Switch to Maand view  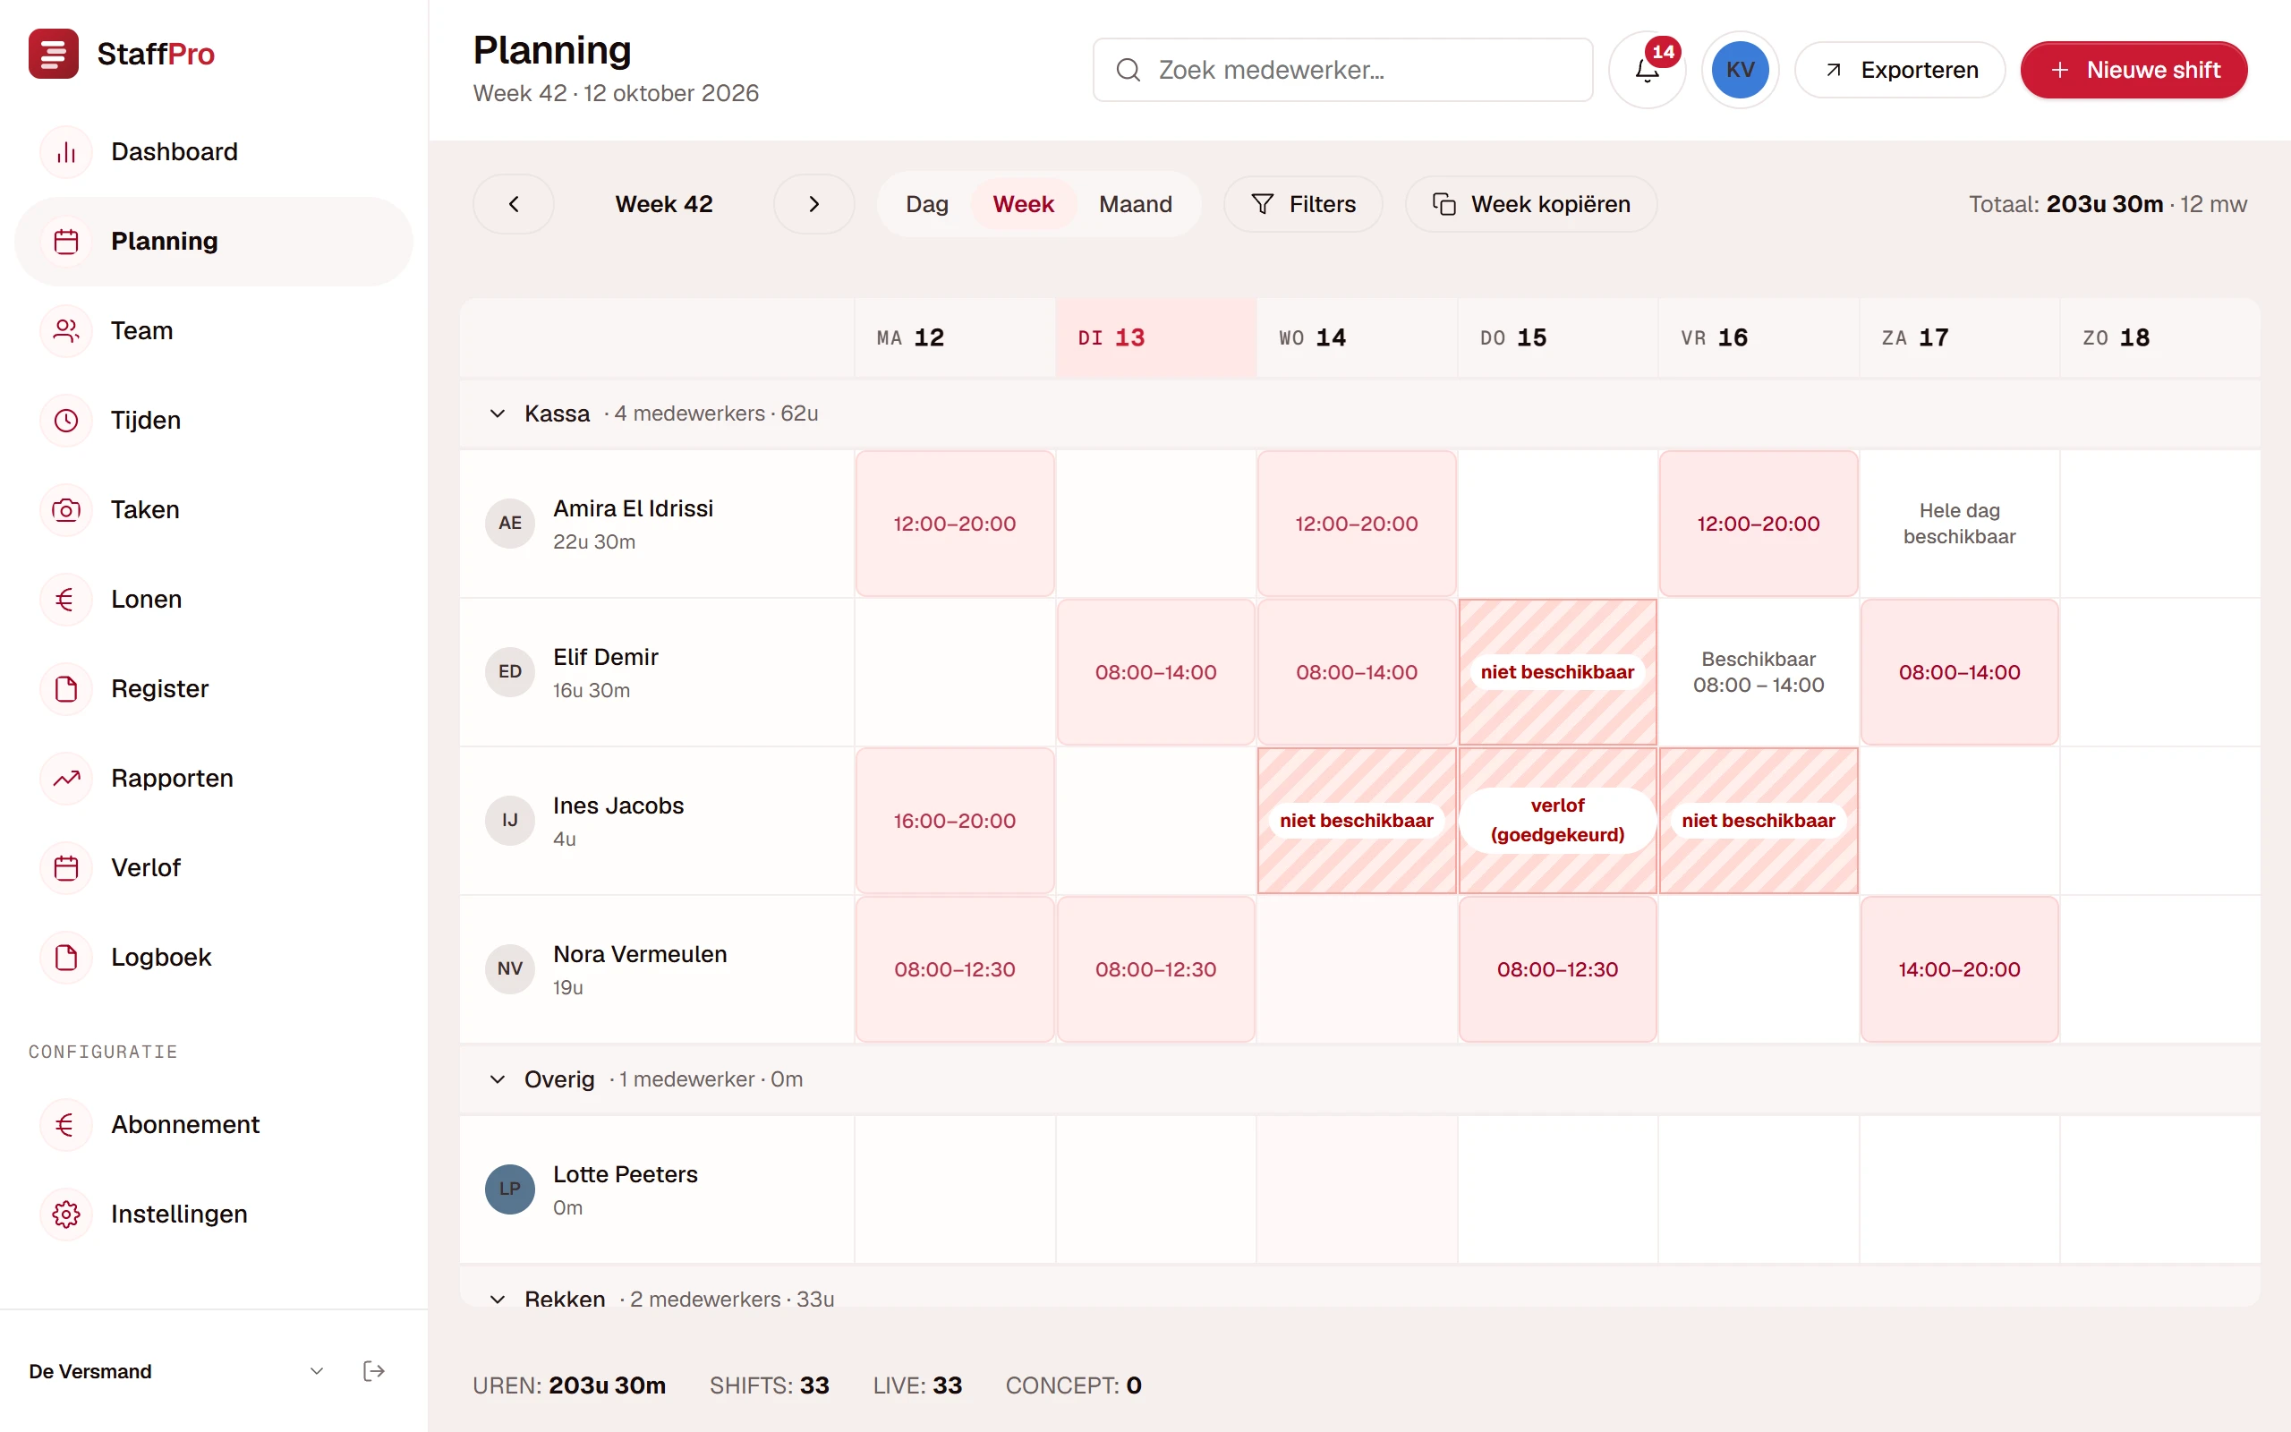(1135, 204)
